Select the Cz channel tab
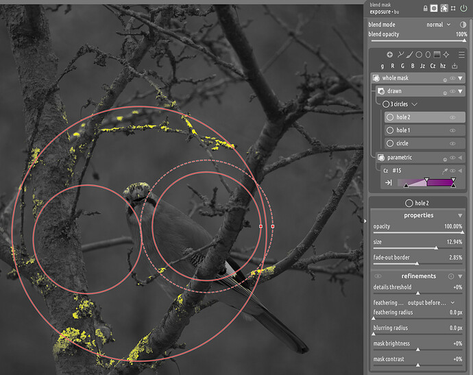473x375 pixels. coord(433,66)
